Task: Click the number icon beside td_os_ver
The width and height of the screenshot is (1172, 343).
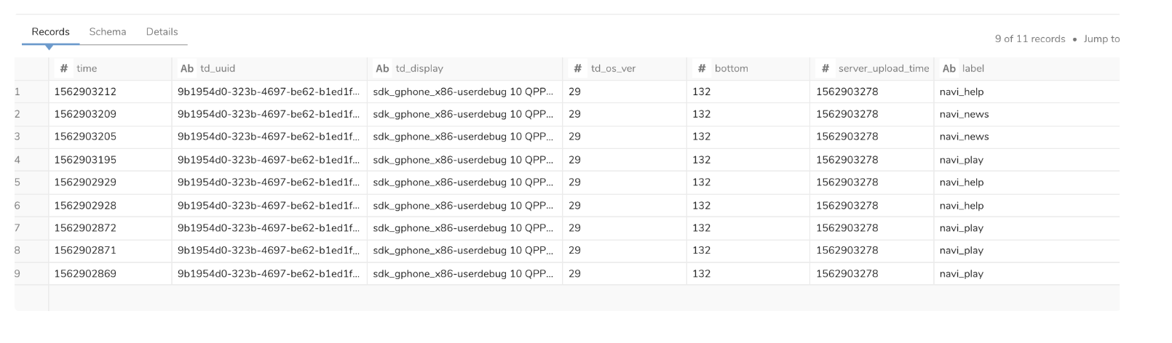Action: click(577, 68)
